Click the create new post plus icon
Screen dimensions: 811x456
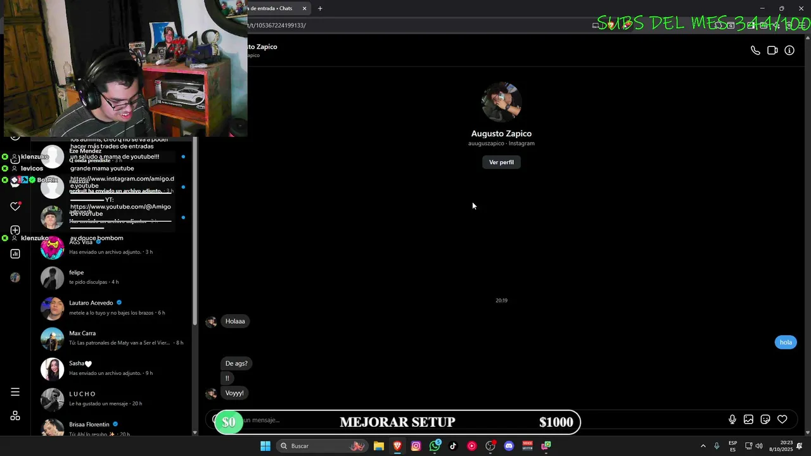pyautogui.click(x=15, y=230)
